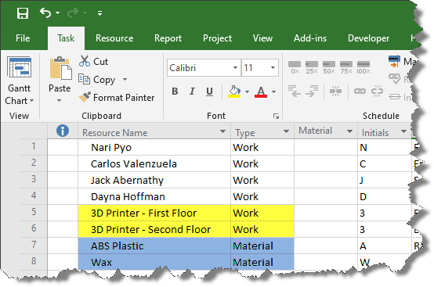
Task: Click the Paste clipboard icon
Action: 60,69
